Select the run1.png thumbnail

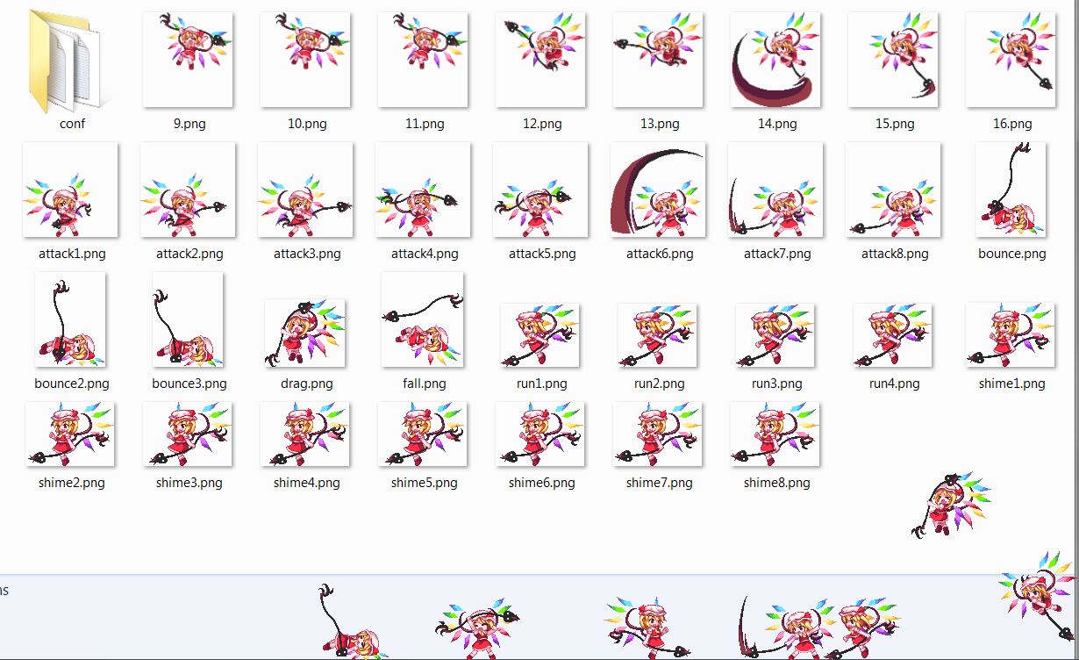coord(540,335)
